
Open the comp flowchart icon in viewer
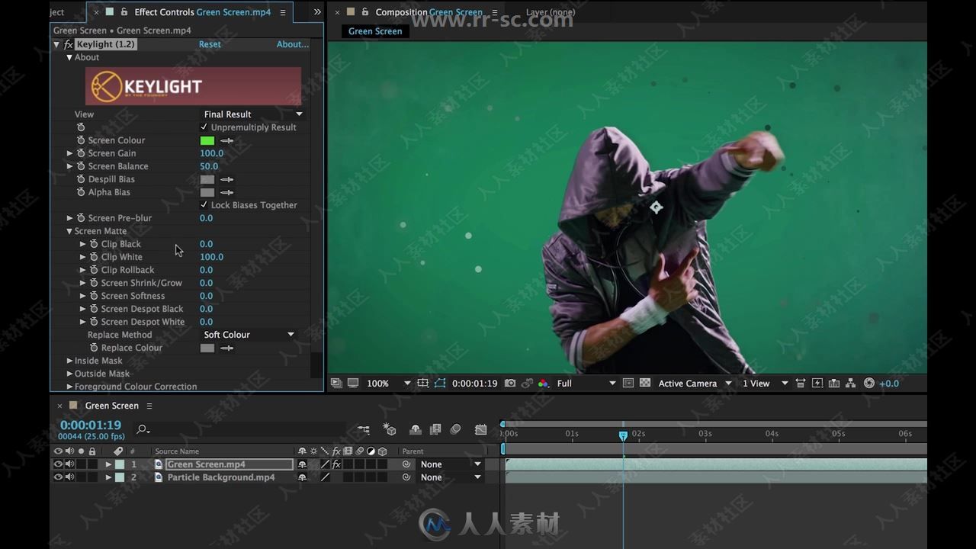(x=851, y=384)
